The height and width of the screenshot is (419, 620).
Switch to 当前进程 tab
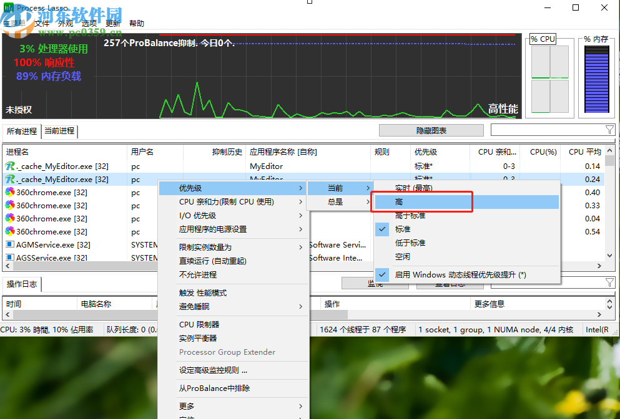(59, 131)
